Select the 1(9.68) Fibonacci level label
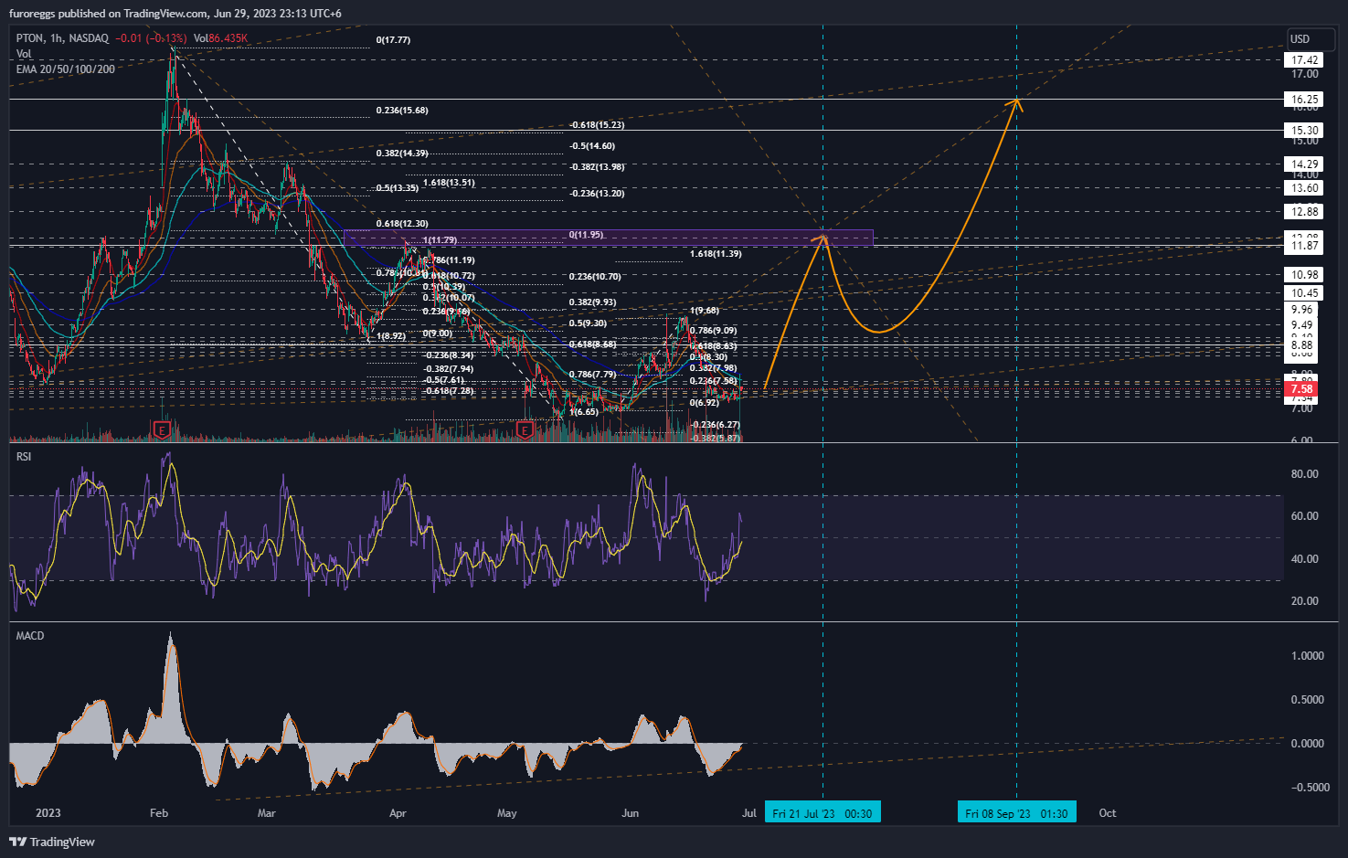 pos(705,311)
